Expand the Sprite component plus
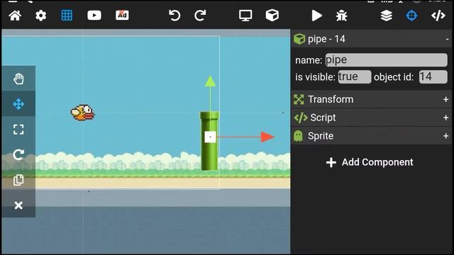 coord(446,136)
